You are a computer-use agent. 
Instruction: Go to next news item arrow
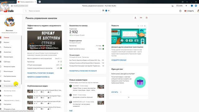[145, 26]
